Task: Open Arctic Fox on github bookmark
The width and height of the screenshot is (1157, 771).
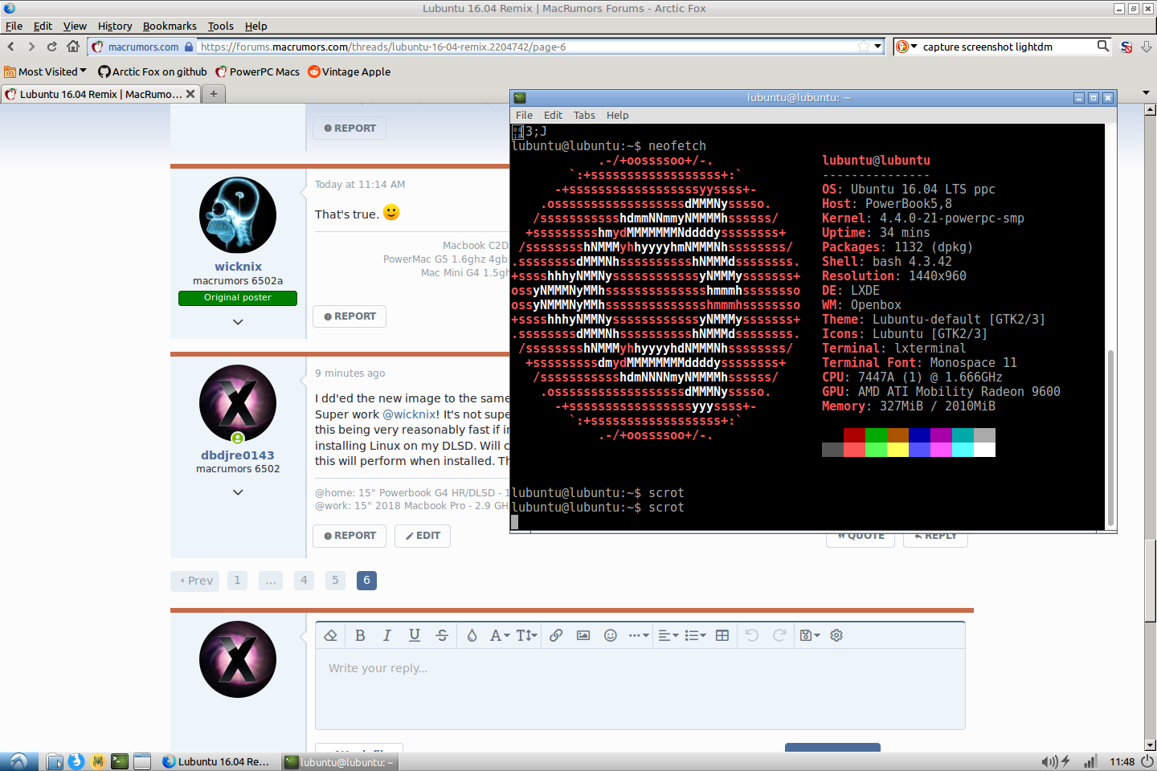Action: [x=153, y=71]
